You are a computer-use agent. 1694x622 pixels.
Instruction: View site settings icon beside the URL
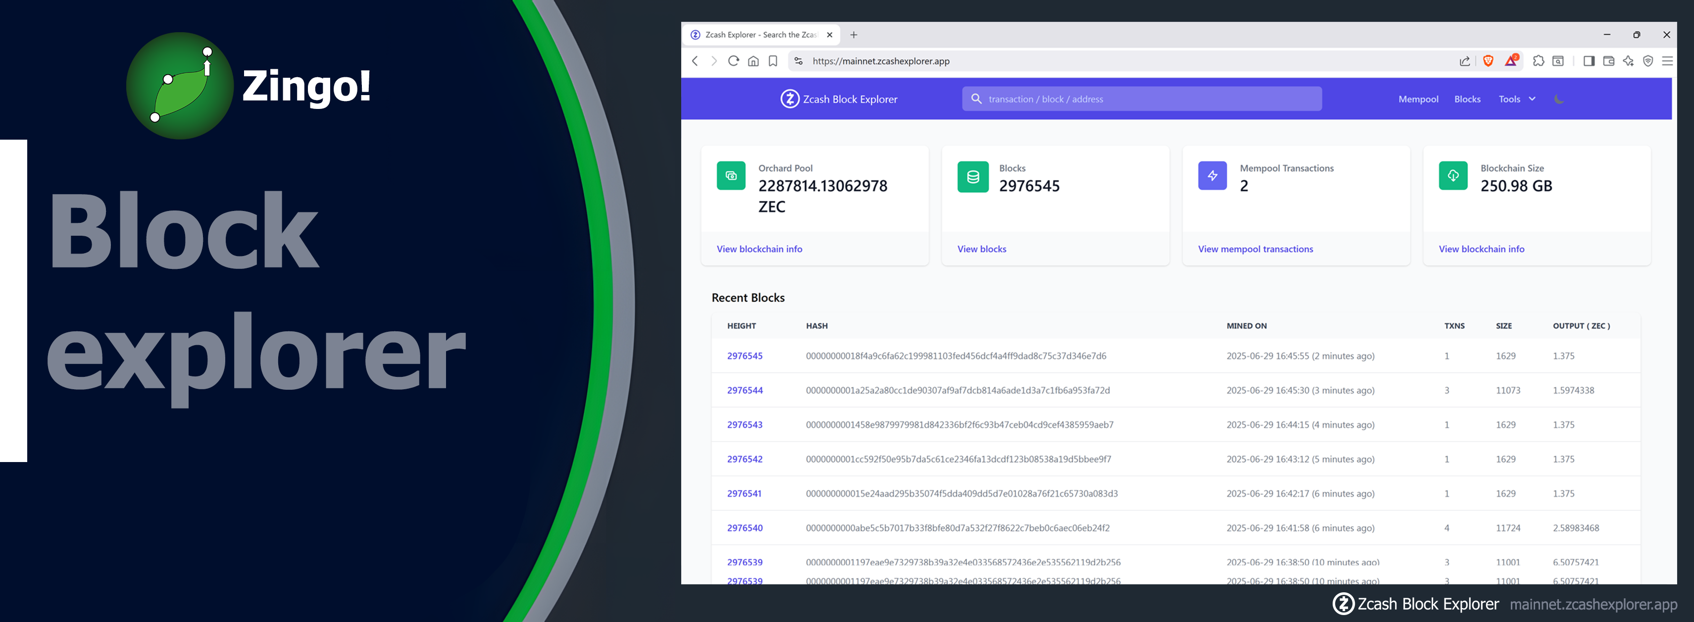tap(798, 61)
